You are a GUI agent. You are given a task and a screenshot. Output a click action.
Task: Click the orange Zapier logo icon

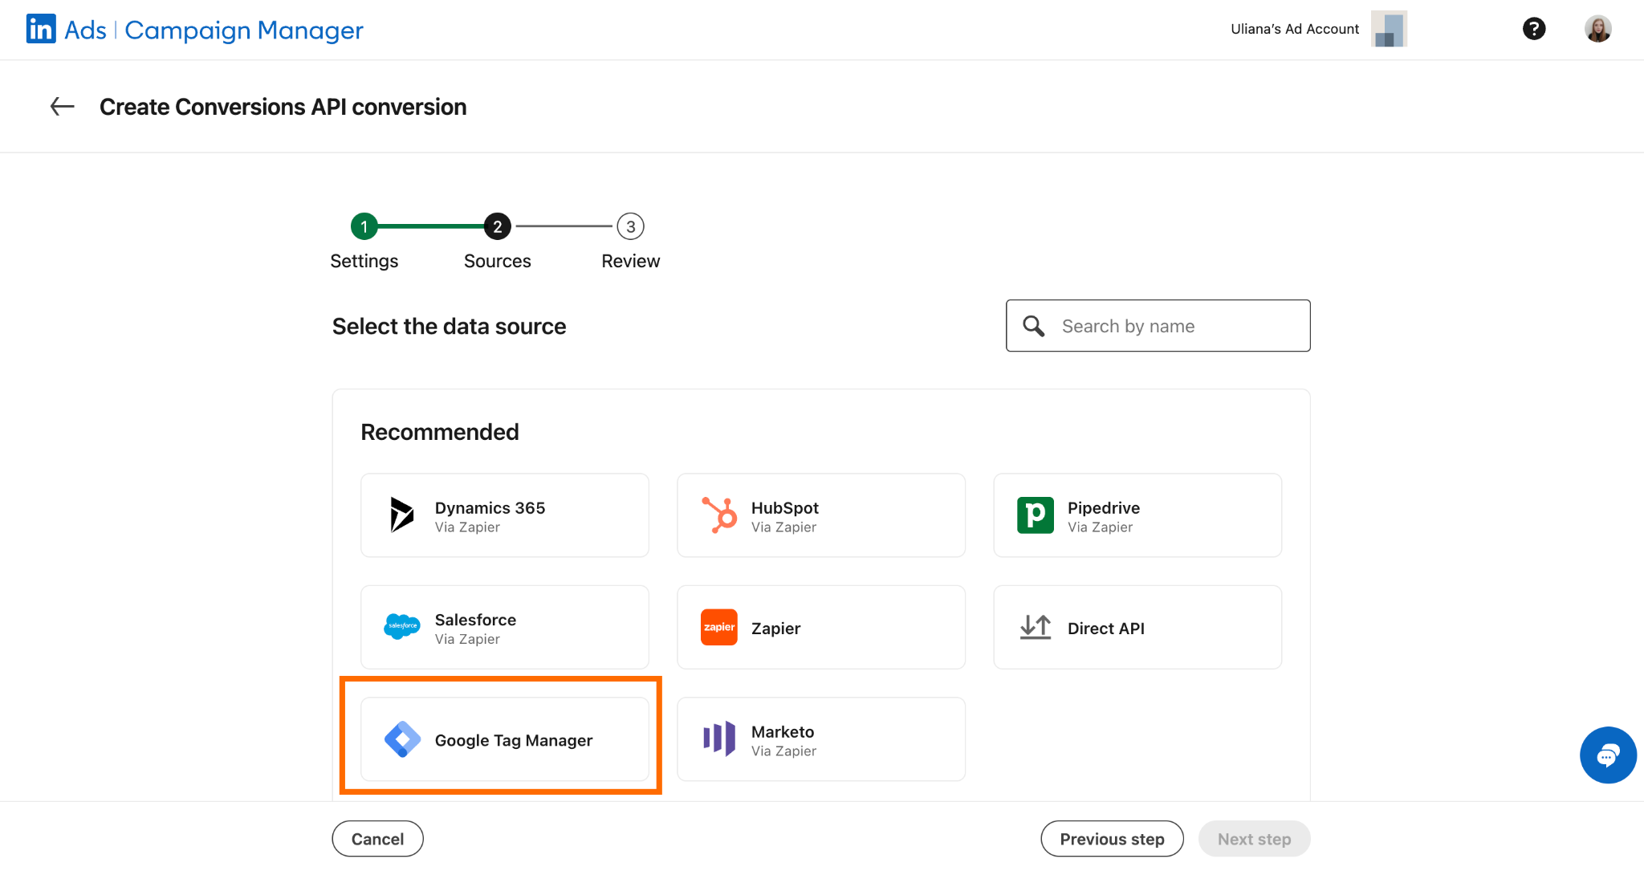click(x=719, y=627)
